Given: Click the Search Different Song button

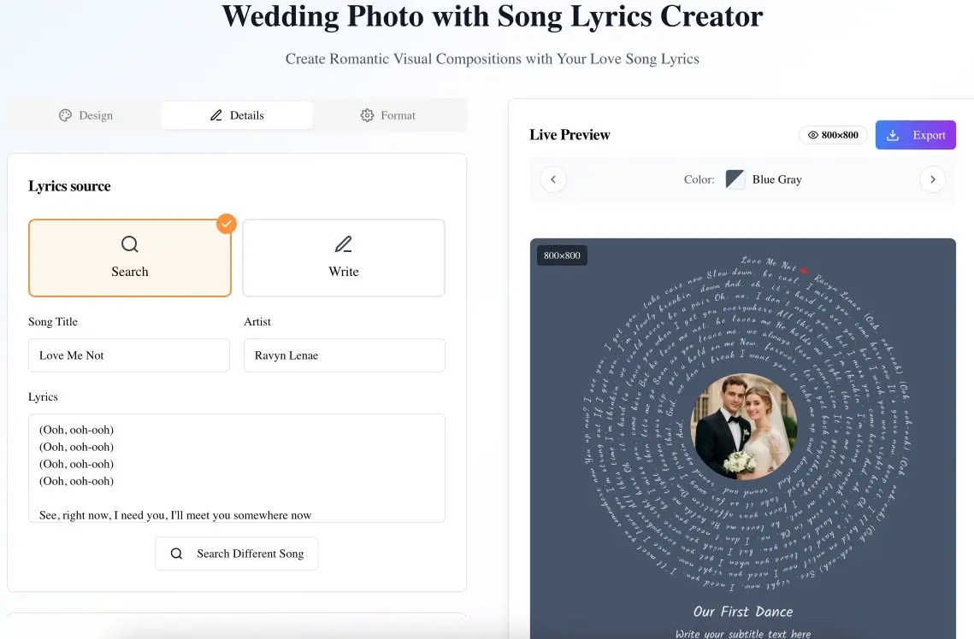Looking at the screenshot, I should (237, 554).
